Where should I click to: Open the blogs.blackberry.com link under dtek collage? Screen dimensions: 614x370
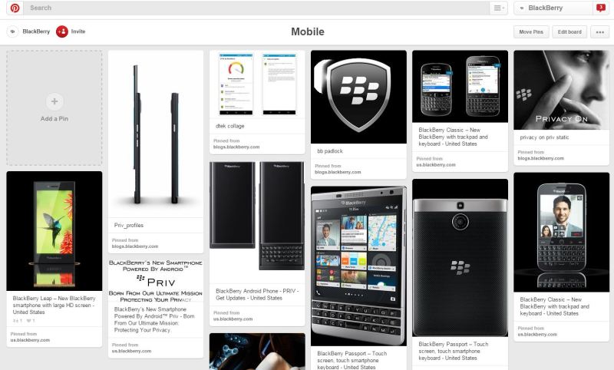pos(236,147)
